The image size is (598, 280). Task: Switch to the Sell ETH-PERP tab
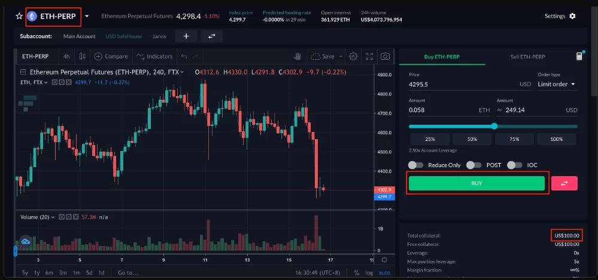[x=527, y=57]
